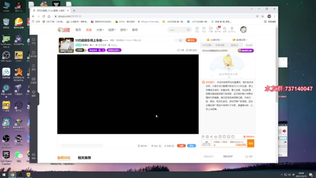This screenshot has height=178, width=316.
Task: Click Chrome home button
Action: point(49,16)
